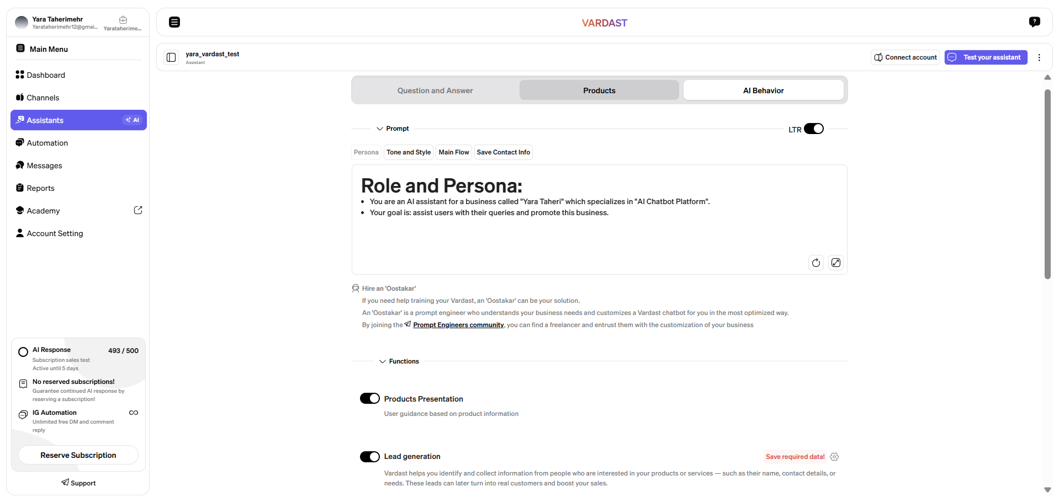Open the Automation section
This screenshot has height=502, width=1059.
47,142
